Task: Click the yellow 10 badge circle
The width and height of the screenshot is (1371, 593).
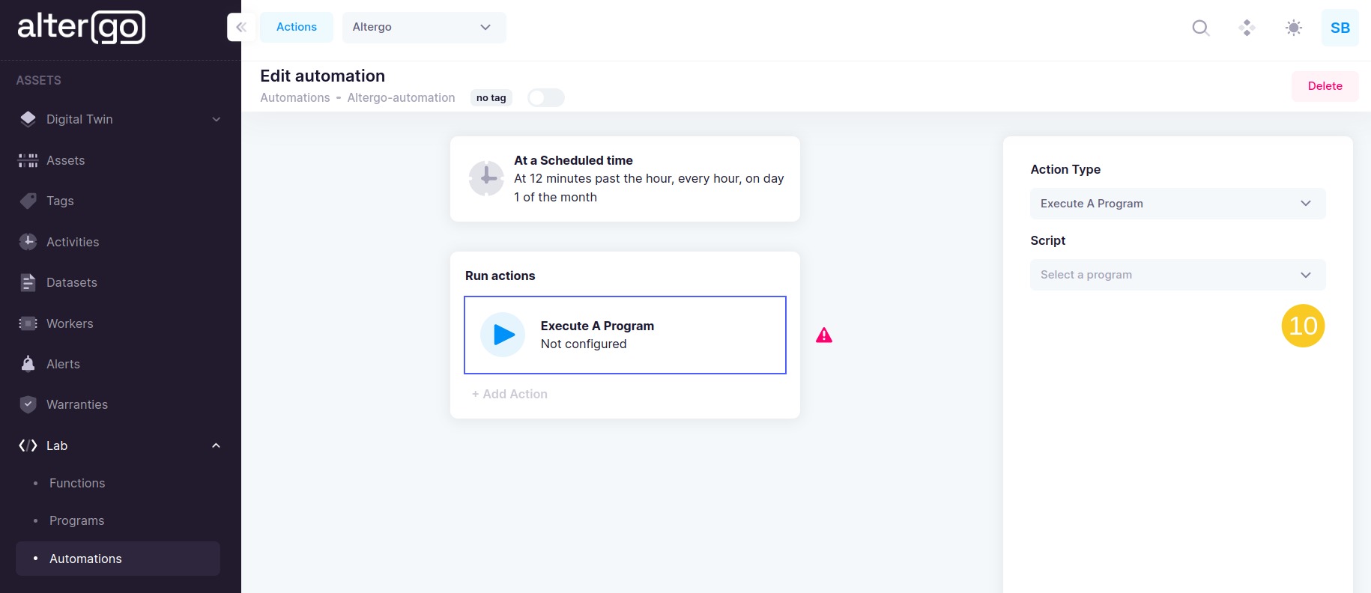Action: 1303,326
